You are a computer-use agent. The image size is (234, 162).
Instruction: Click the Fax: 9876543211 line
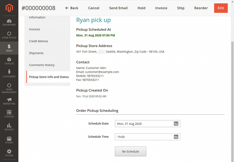[x=87, y=80]
